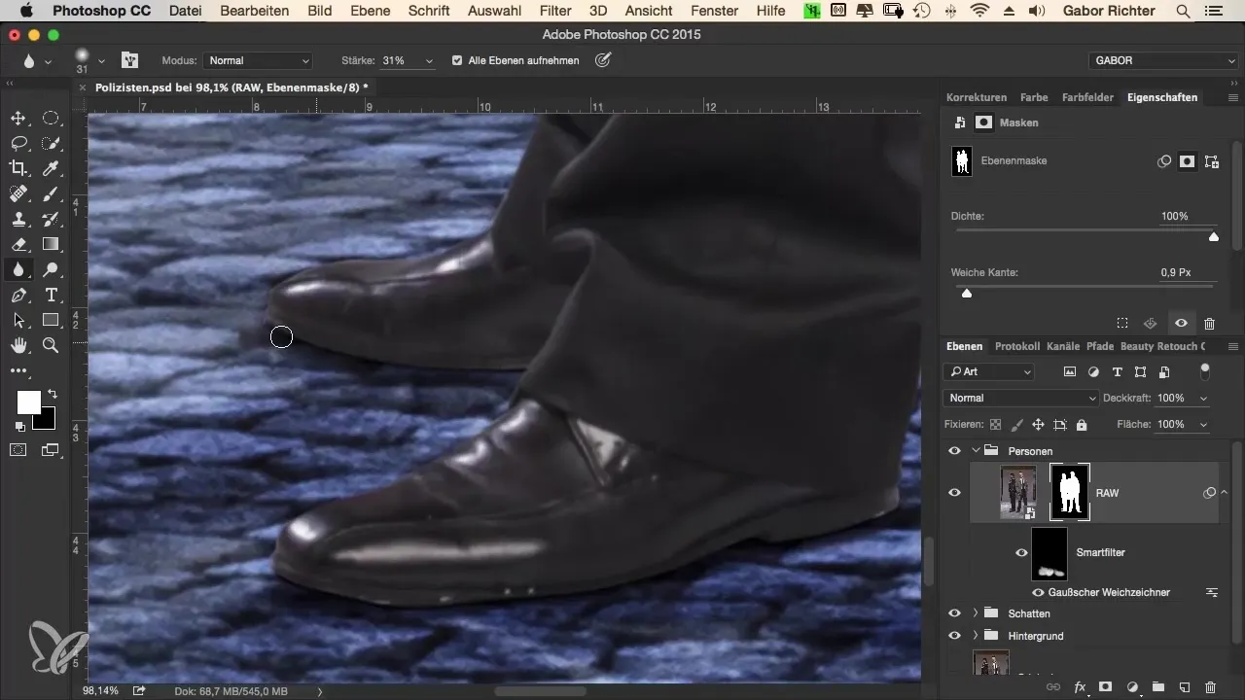This screenshot has width=1245, height=700.
Task: Select the Zoom tool
Action: click(51, 345)
